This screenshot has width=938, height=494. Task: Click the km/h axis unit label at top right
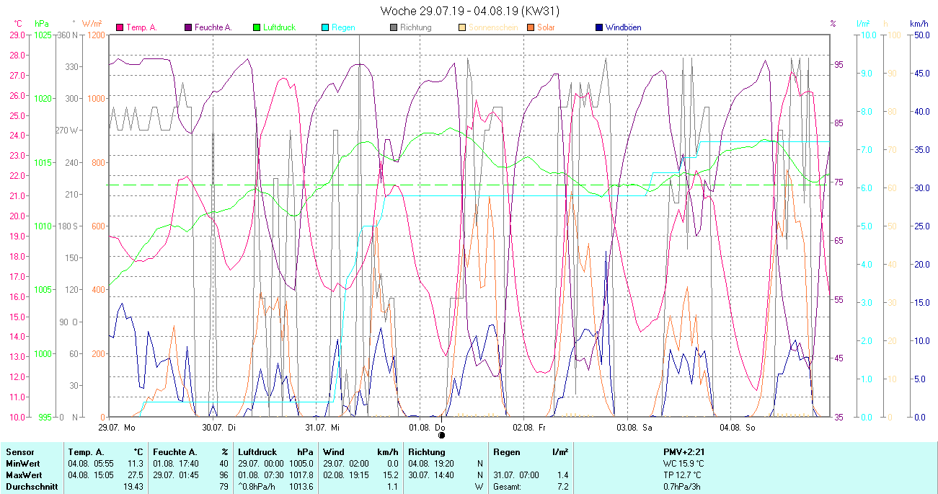point(919,24)
